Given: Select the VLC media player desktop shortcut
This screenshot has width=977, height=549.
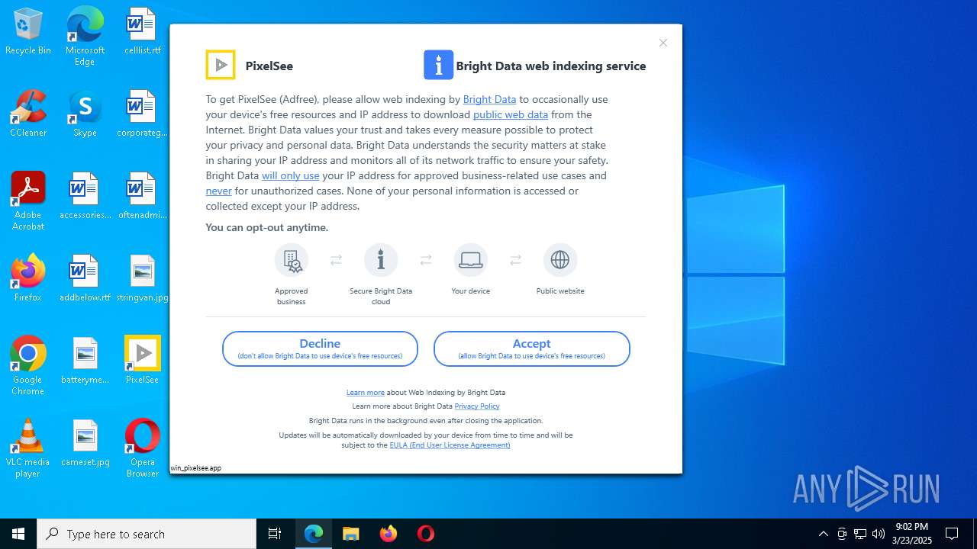Looking at the screenshot, I should [28, 448].
